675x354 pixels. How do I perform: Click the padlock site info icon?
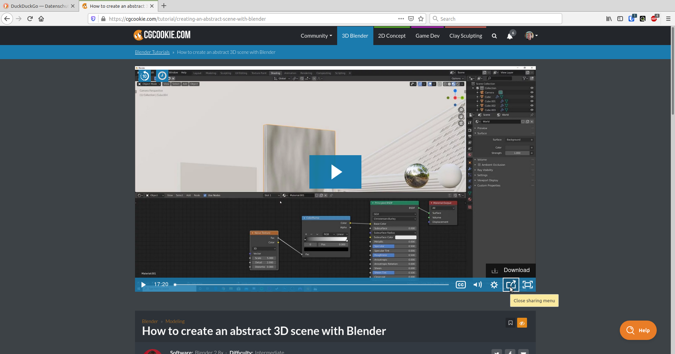click(x=103, y=19)
